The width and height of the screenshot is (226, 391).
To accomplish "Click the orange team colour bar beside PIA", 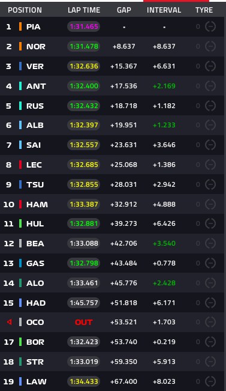I will tap(20, 26).
